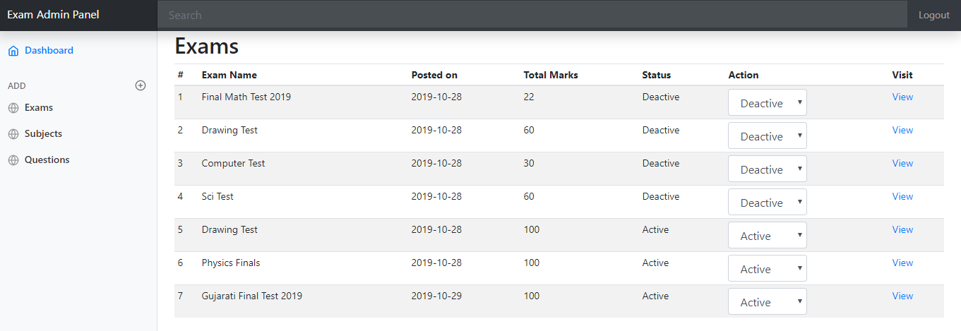This screenshot has width=961, height=331.
Task: Click the globe icon beside Questions
Action: click(x=13, y=160)
